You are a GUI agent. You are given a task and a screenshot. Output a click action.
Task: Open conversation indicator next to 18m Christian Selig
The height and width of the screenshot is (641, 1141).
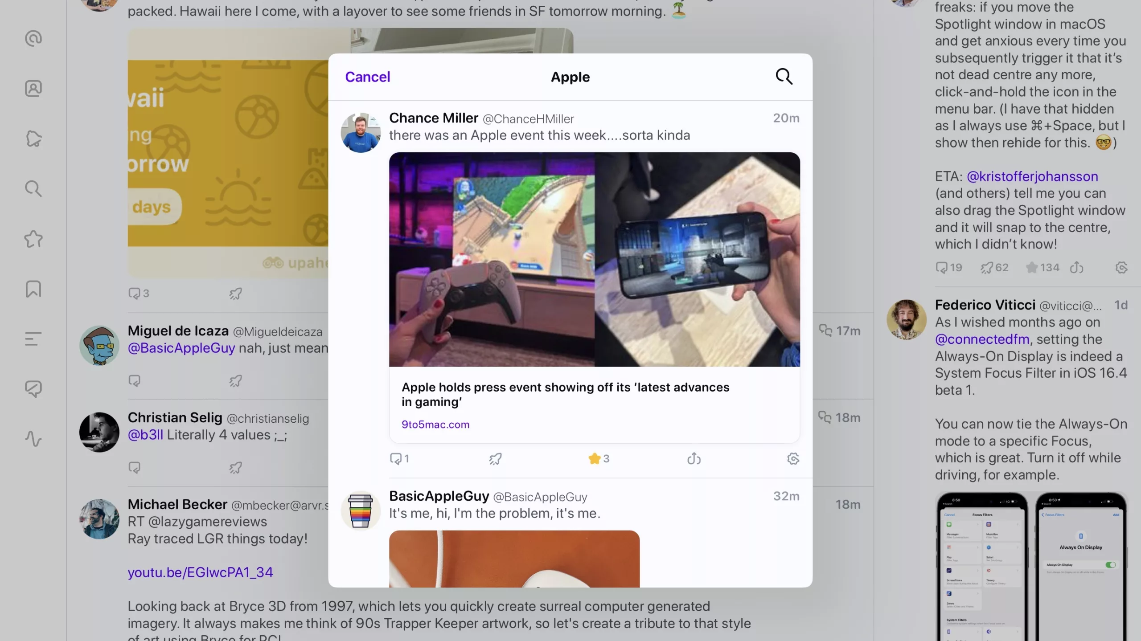(825, 417)
